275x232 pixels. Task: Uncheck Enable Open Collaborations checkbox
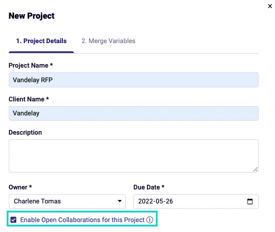(x=13, y=220)
